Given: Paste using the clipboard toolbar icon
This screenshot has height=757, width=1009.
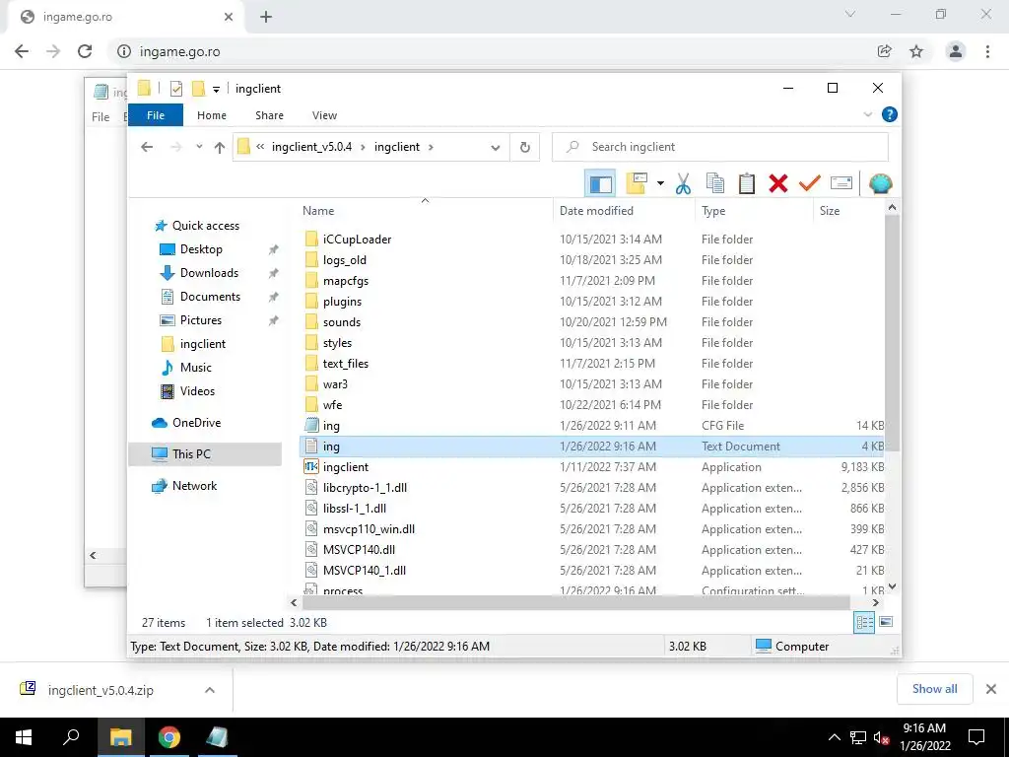Looking at the screenshot, I should point(747,184).
